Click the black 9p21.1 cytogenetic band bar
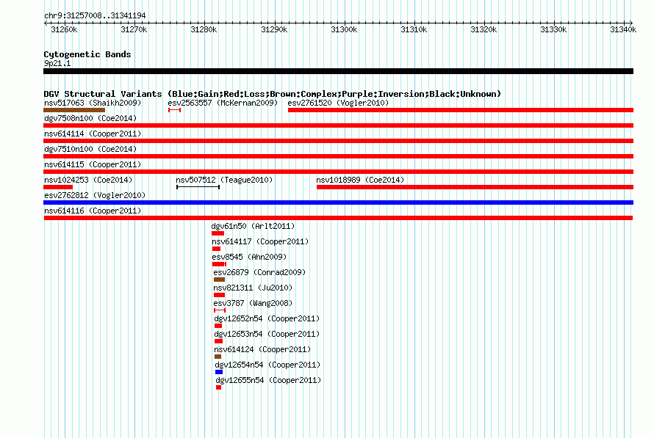The width and height of the screenshot is (654, 438). (338, 71)
